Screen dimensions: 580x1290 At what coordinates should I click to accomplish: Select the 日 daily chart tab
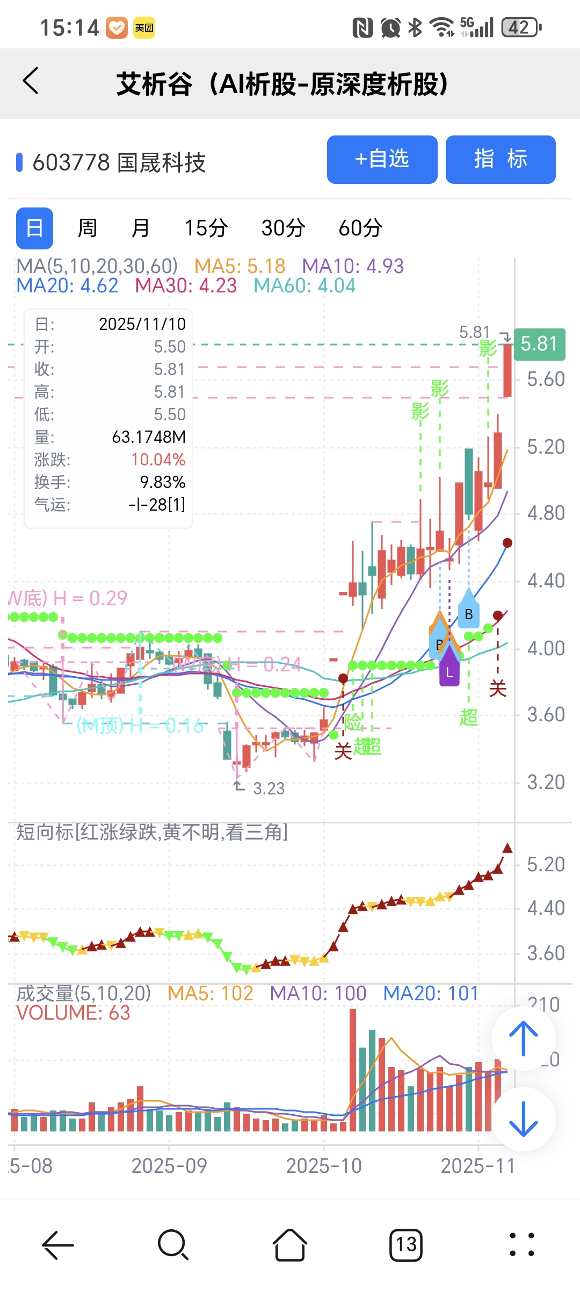pos(34,228)
